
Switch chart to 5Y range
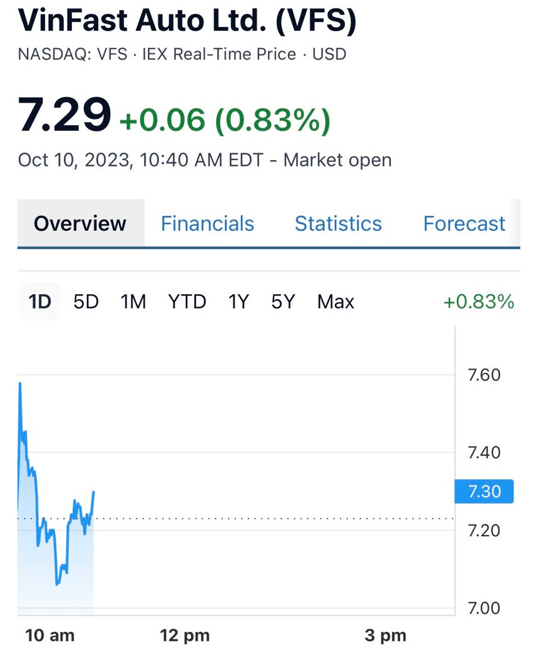pyautogui.click(x=282, y=302)
